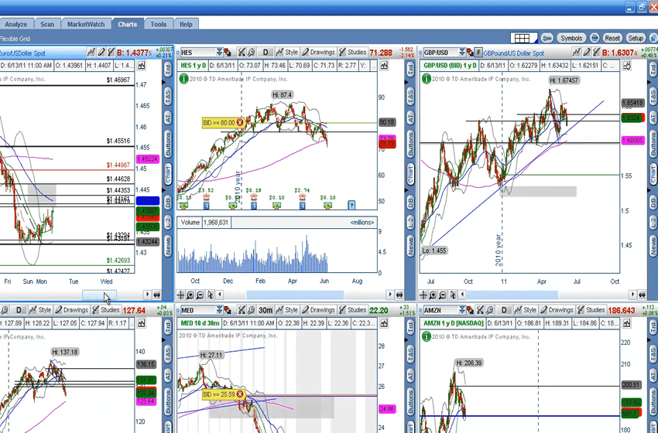
Task: Open the grid layout selector
Action: [523, 38]
